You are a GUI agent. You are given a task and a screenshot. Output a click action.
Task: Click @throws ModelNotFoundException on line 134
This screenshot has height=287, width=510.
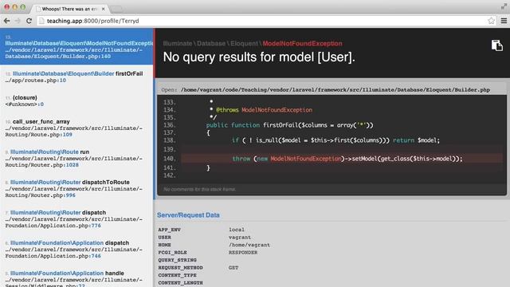[264, 110]
